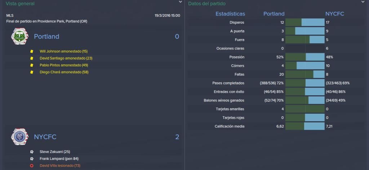Viewport: 369px width, 170px height.
Task: Click goal ball icon next to Frank Lampard
Action: tap(32, 159)
